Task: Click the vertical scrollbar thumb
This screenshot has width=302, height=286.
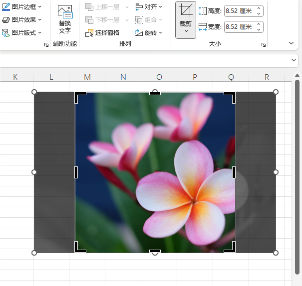Action: pos(297,177)
